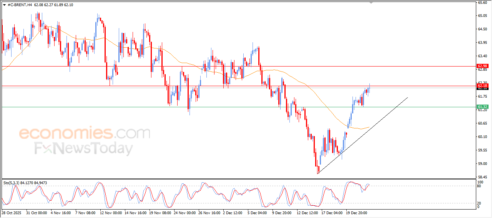Screen dimensions: 492x218
Task: Select the green 61.32 price label
Action: point(482,107)
